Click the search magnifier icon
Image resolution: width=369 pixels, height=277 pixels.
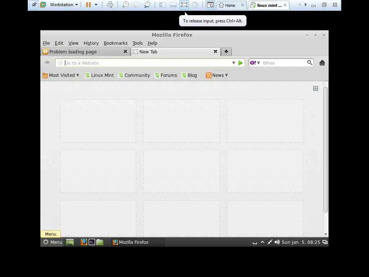(310, 63)
